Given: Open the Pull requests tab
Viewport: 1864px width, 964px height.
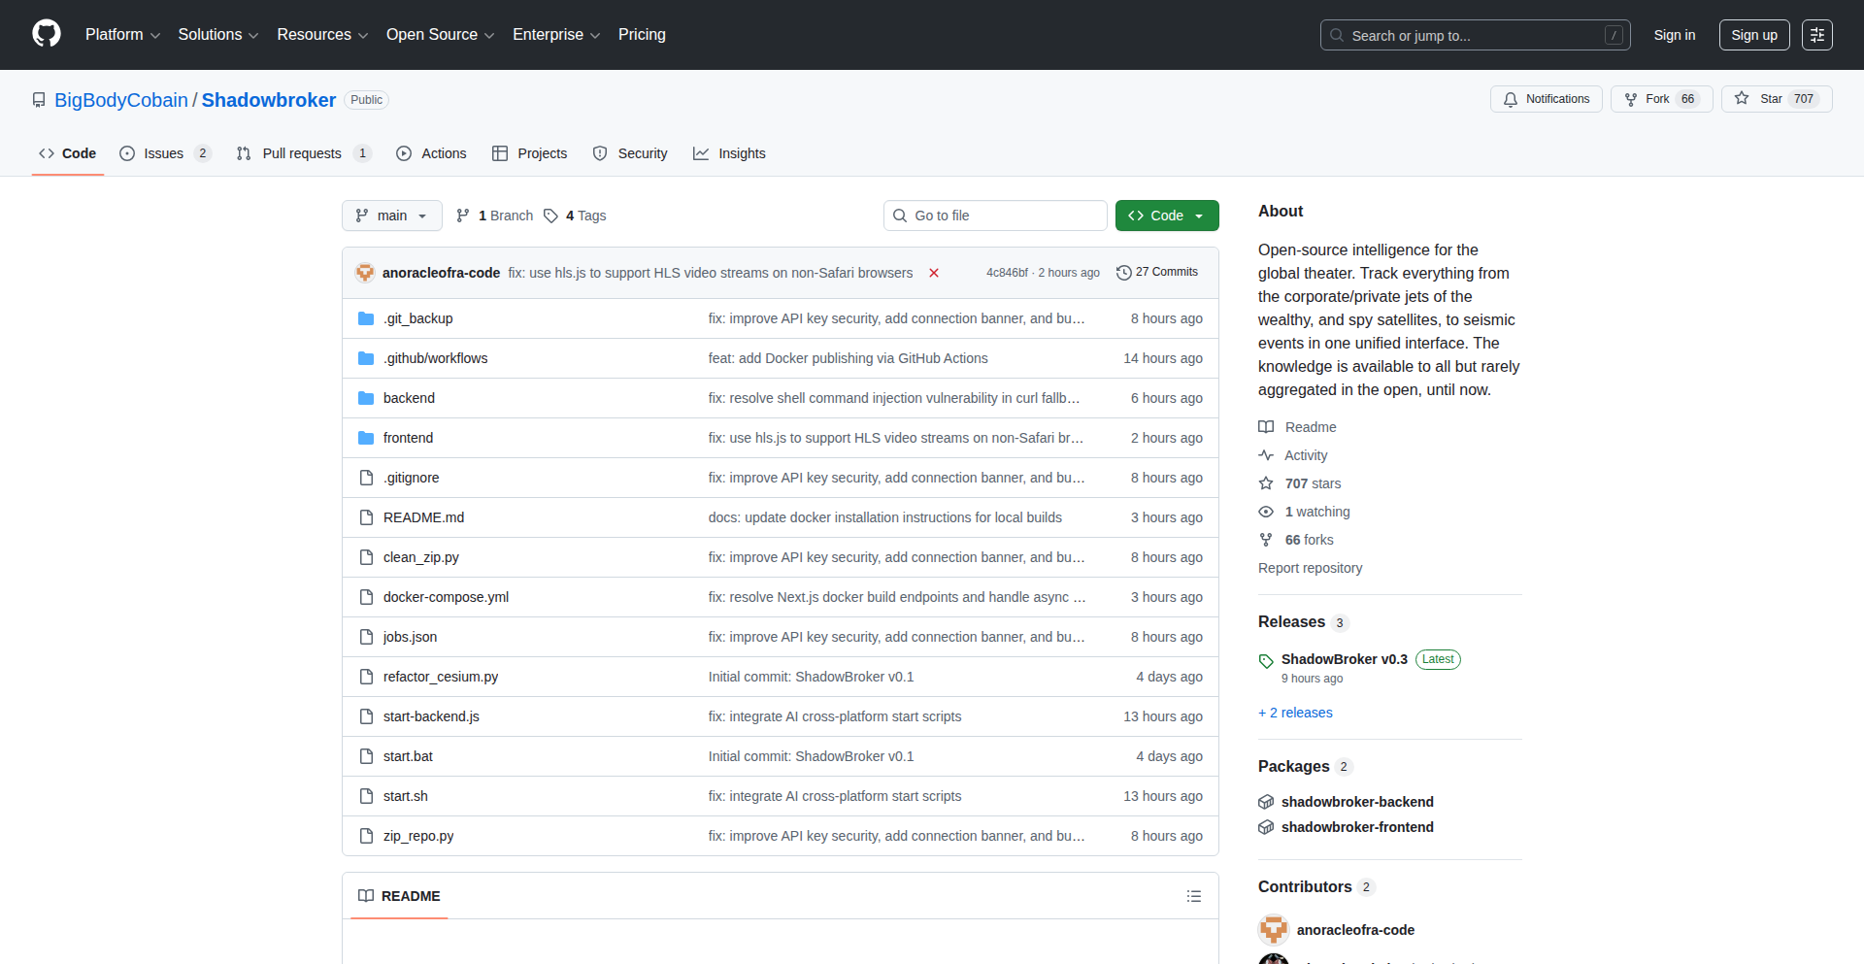Looking at the screenshot, I should coord(302,153).
